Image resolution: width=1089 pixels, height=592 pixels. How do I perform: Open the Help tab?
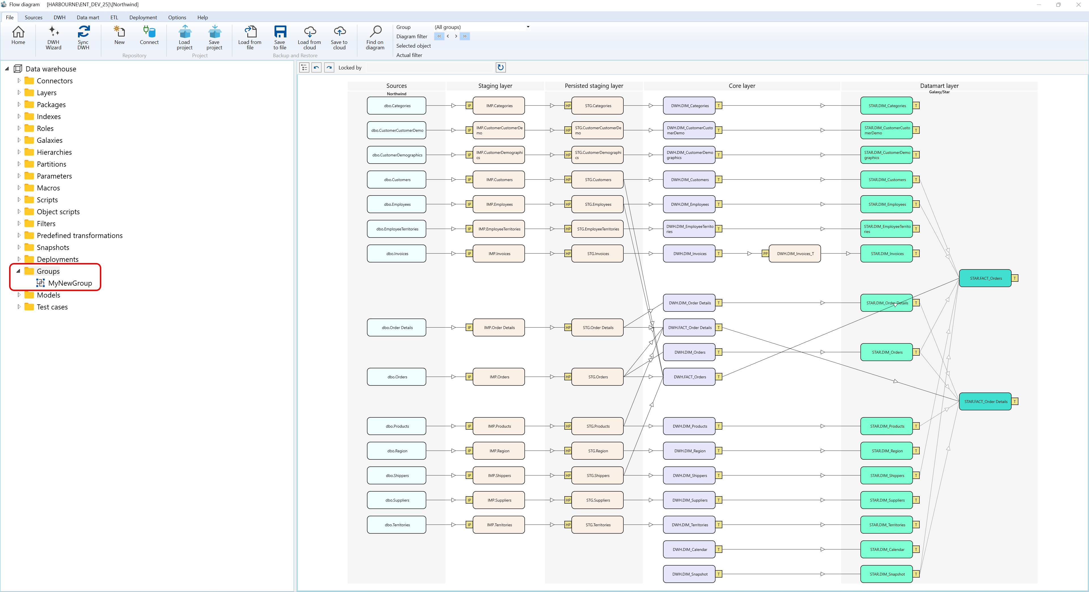[x=202, y=17]
